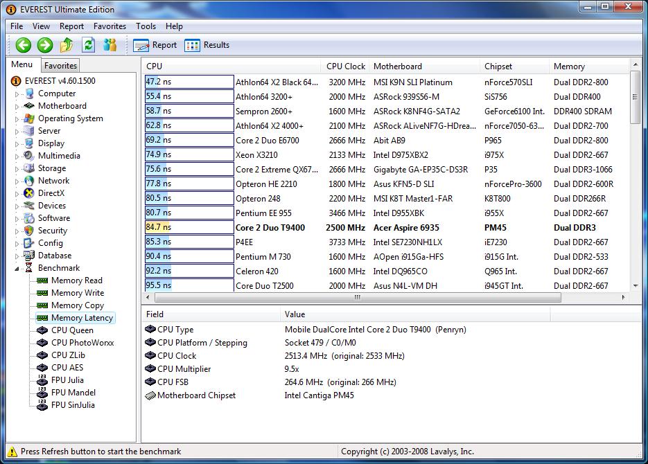This screenshot has width=648, height=464.
Task: Expand the Network tree node
Action: point(17,181)
